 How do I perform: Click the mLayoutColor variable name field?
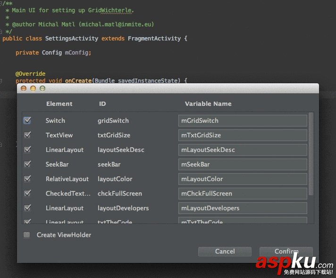click(x=243, y=179)
